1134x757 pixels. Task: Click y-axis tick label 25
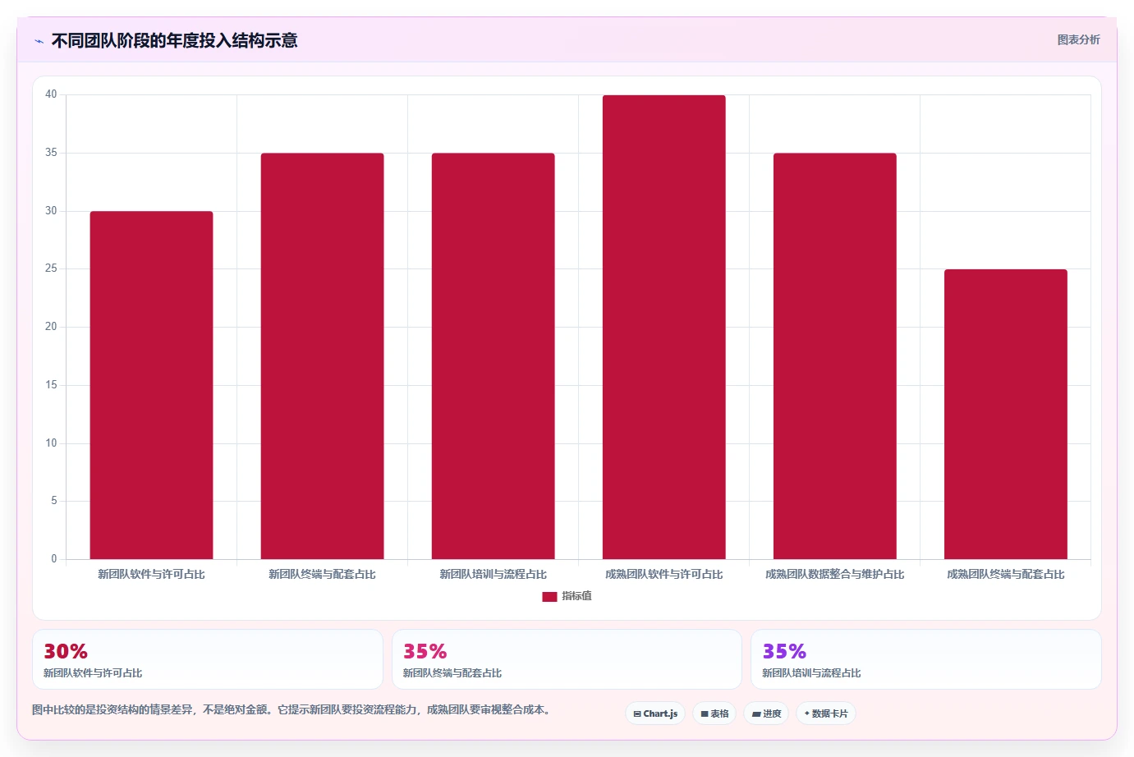51,268
